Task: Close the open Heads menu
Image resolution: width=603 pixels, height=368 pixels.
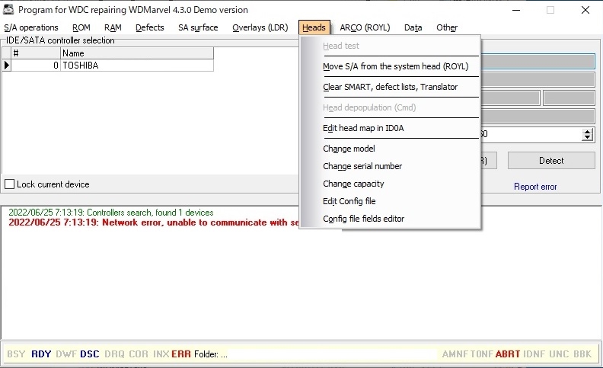Action: tap(314, 27)
